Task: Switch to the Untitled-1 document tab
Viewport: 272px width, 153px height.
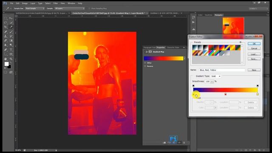Action: coord(165,13)
